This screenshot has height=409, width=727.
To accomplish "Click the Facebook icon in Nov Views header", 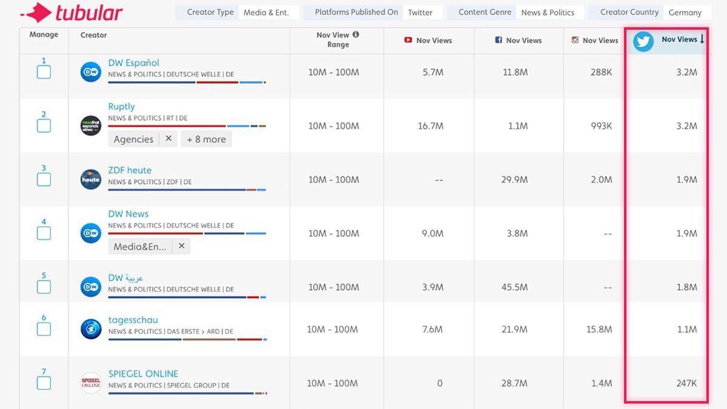I will pyautogui.click(x=499, y=40).
